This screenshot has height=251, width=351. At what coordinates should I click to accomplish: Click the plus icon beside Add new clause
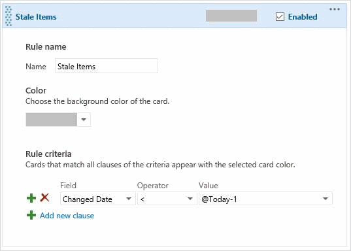tap(31, 216)
